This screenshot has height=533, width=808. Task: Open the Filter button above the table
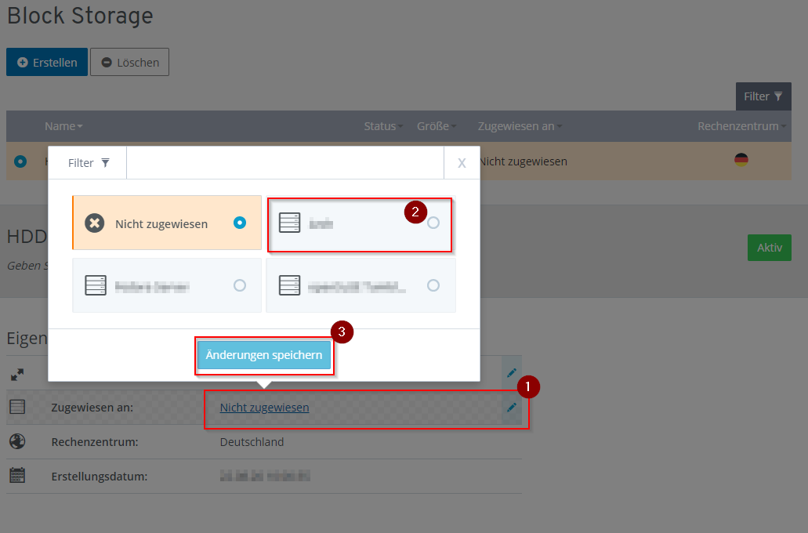point(763,96)
